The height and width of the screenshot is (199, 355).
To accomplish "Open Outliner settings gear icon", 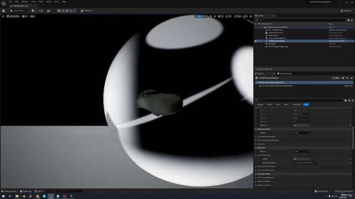I will tap(352, 20).
